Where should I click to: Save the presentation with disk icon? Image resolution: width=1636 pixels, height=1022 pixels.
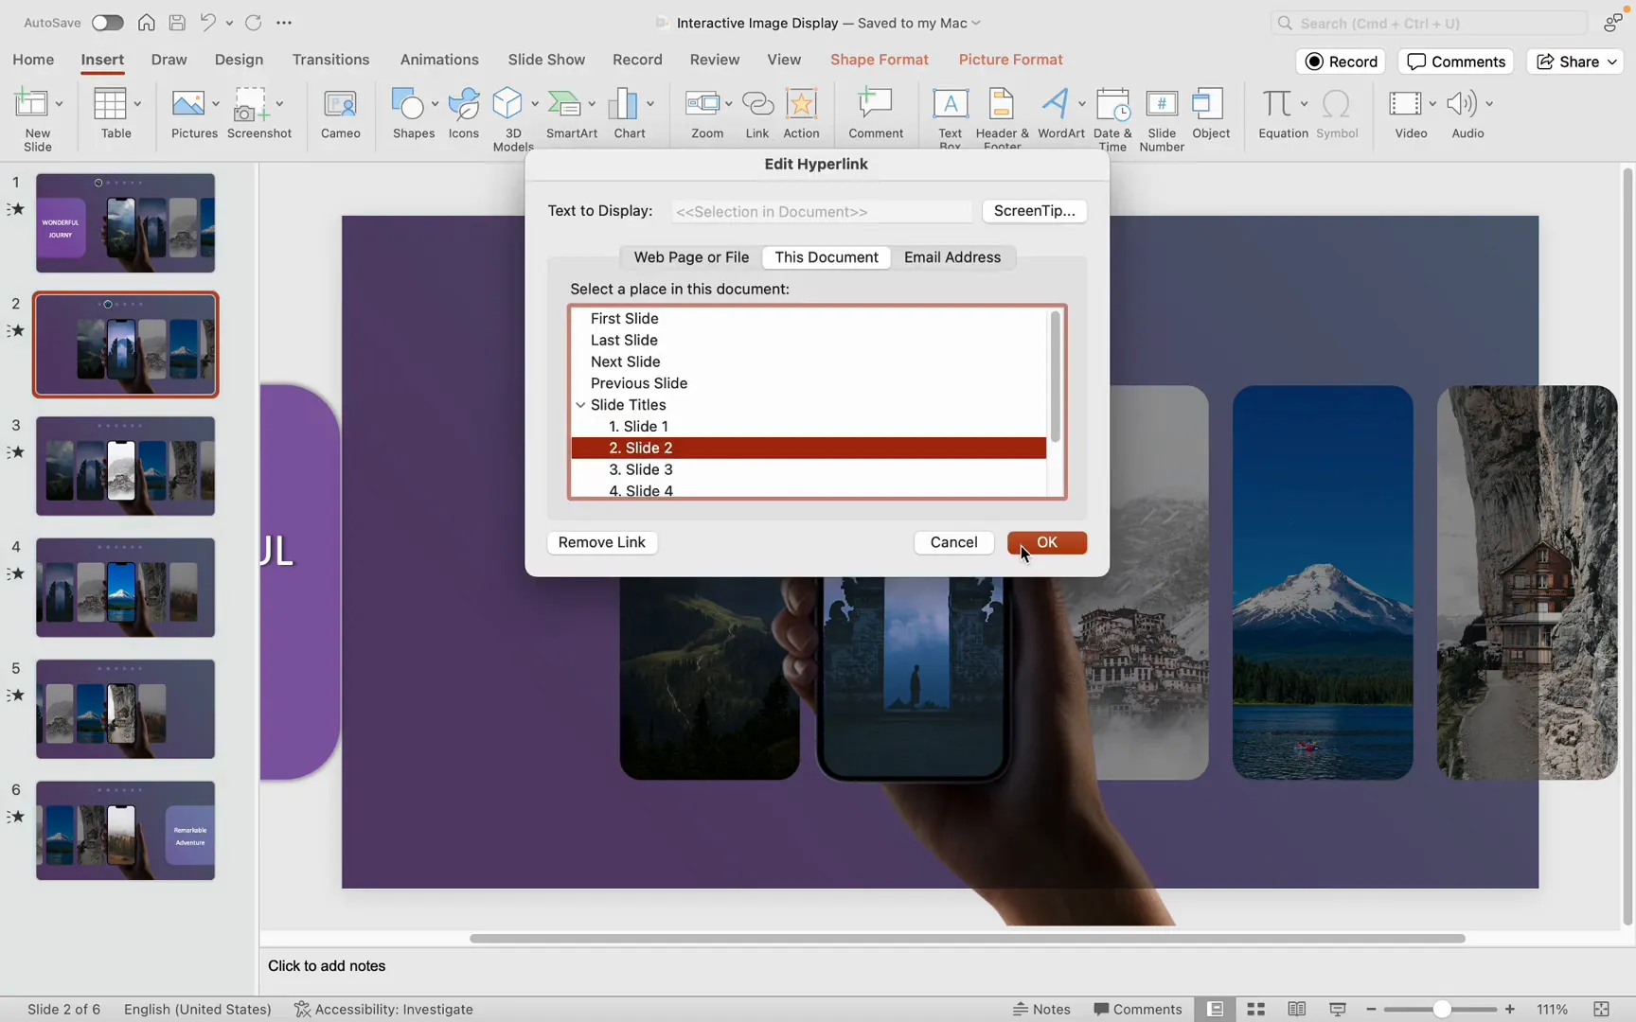[177, 23]
